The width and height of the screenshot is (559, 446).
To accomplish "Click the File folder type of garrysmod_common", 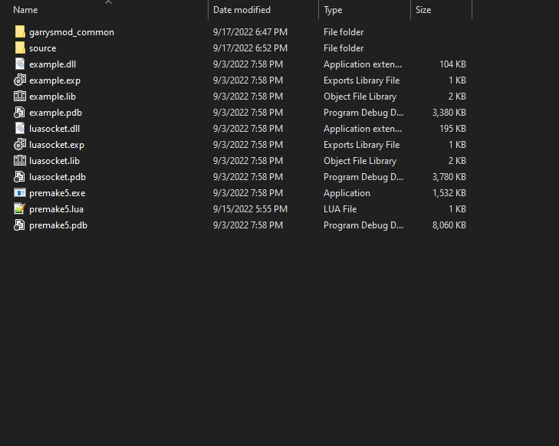I will (344, 32).
